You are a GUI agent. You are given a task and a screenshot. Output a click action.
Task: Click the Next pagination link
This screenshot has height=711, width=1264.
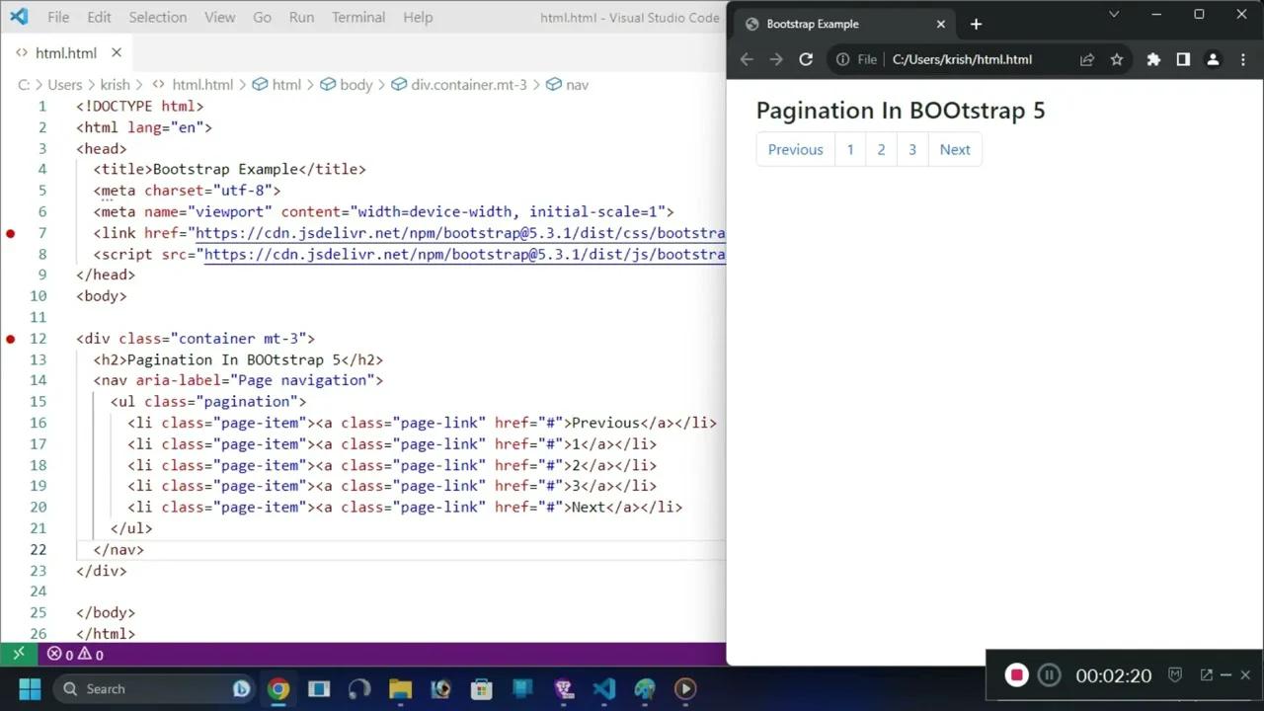954,149
